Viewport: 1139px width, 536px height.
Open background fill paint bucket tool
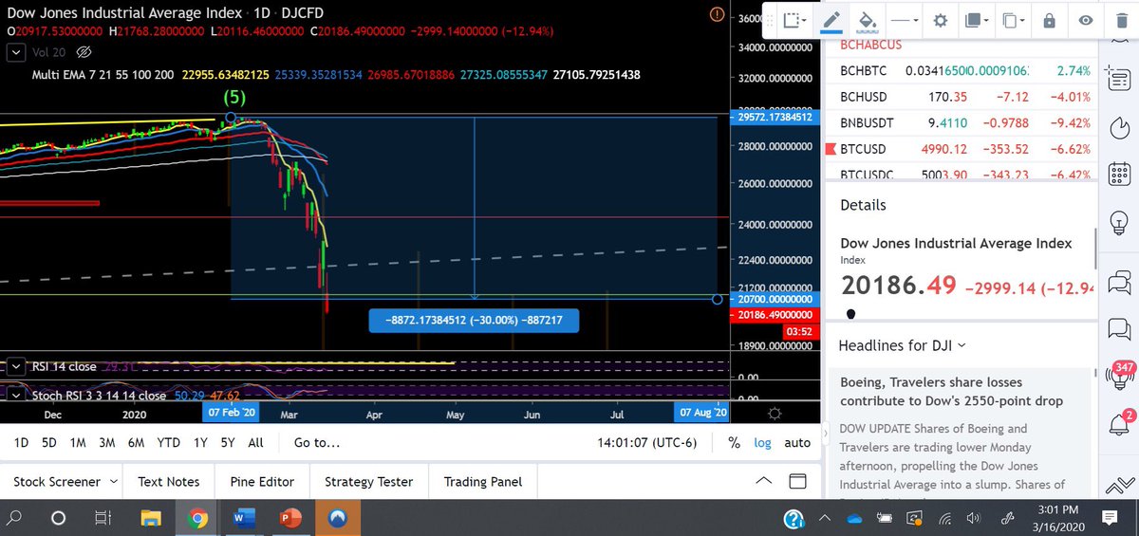(x=866, y=20)
